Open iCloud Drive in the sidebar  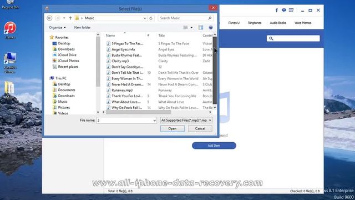click(67, 55)
